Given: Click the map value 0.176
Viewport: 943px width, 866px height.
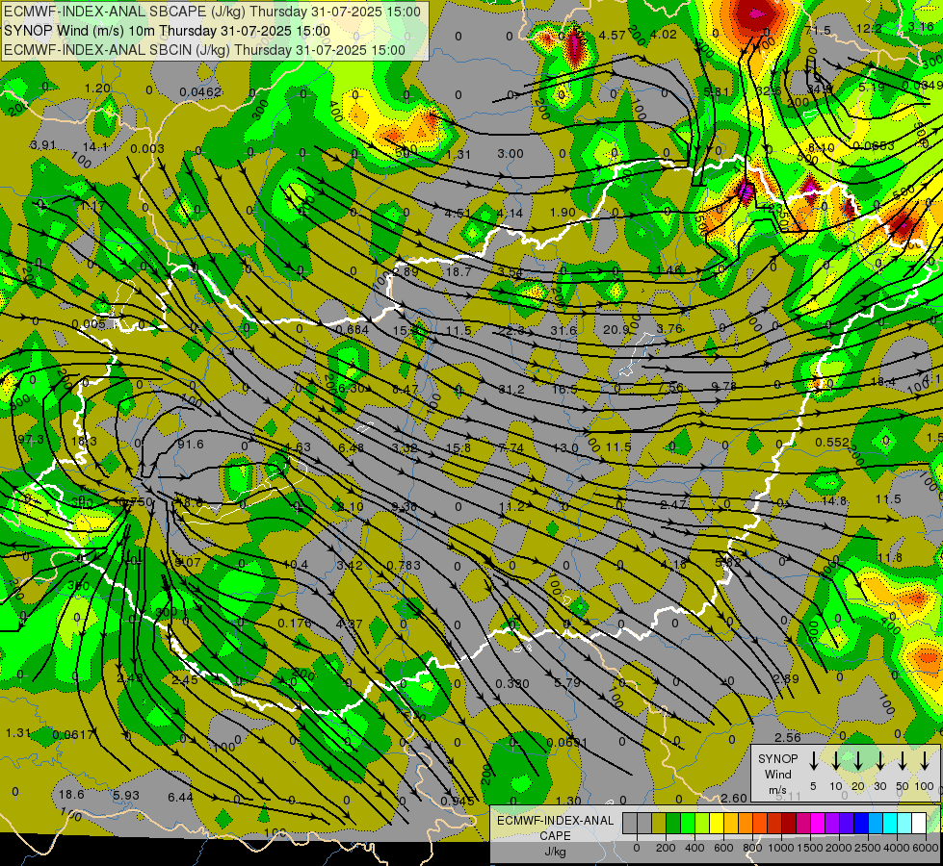Looking at the screenshot, I should pos(295,624).
